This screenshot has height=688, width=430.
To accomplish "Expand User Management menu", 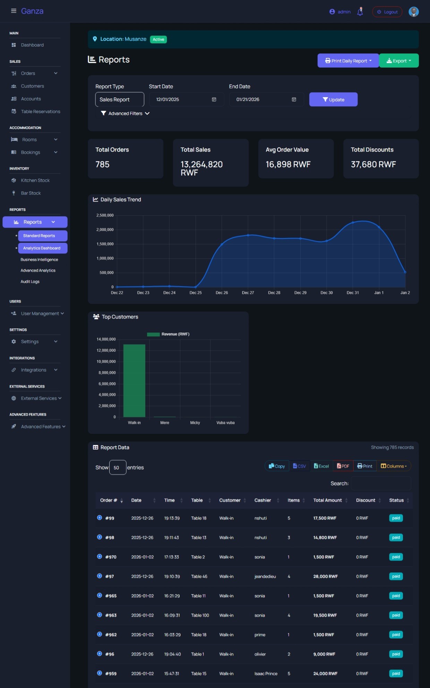I will [x=37, y=314].
